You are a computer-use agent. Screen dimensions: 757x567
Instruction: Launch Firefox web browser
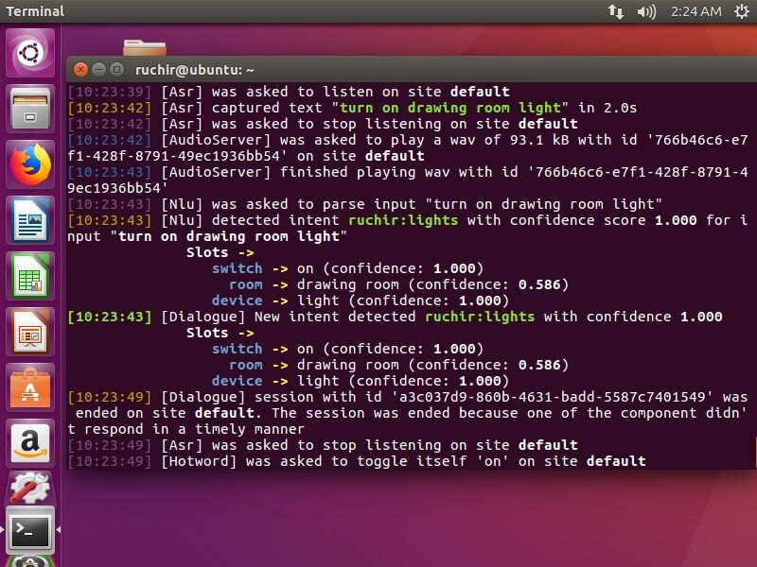[30, 164]
